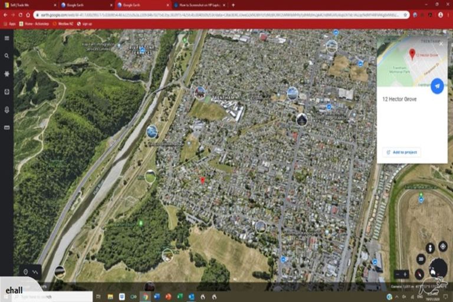Zoom out with the minus button
The height and width of the screenshot is (302, 453).
397,274
